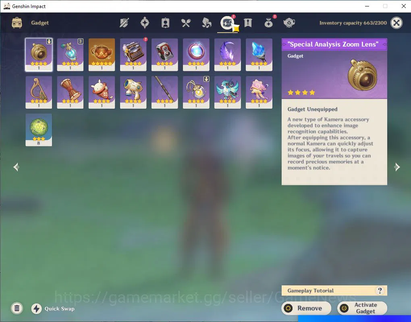The width and height of the screenshot is (411, 322).
Task: Click the Activate Gadget button
Action: pyautogui.click(x=362, y=308)
